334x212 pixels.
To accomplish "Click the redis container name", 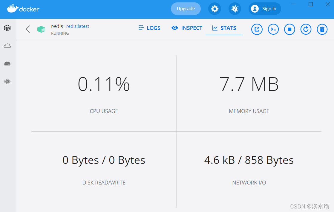I will click(x=57, y=26).
